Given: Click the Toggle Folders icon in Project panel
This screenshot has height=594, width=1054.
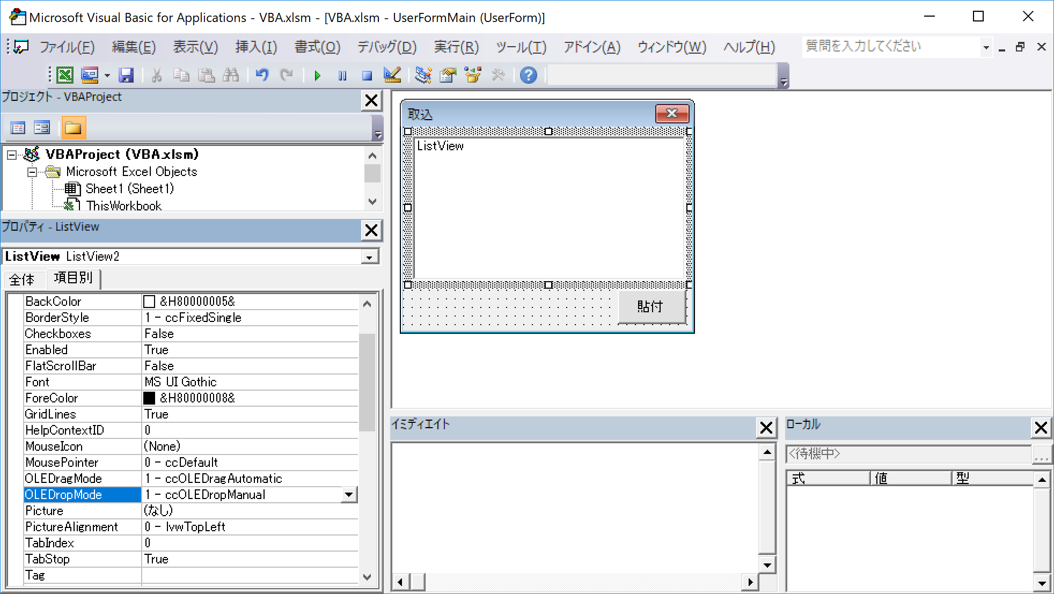Looking at the screenshot, I should 73,128.
